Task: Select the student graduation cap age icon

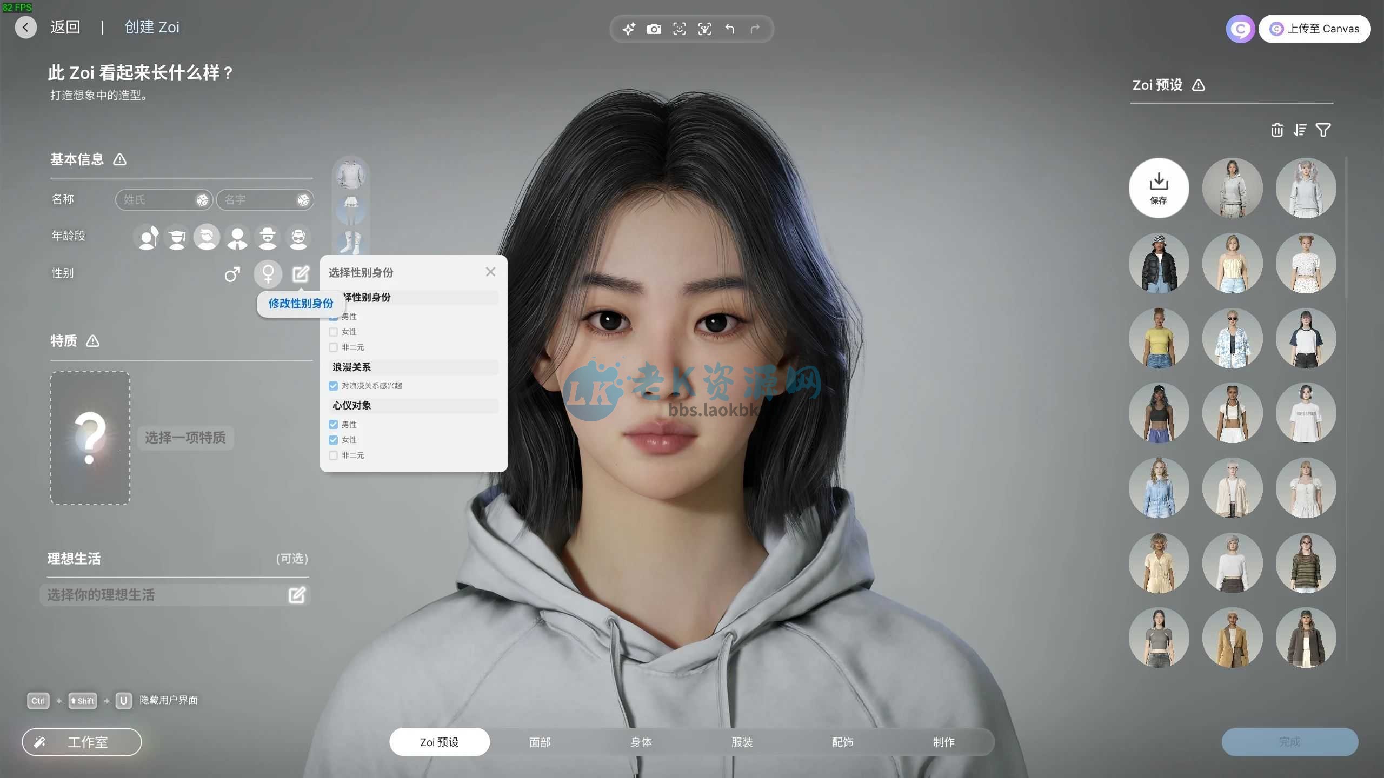Action: (x=177, y=237)
